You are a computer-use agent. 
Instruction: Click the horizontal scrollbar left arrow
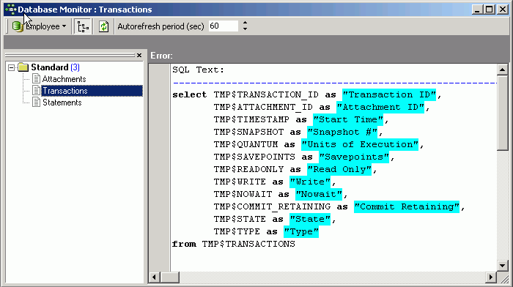[154, 277]
